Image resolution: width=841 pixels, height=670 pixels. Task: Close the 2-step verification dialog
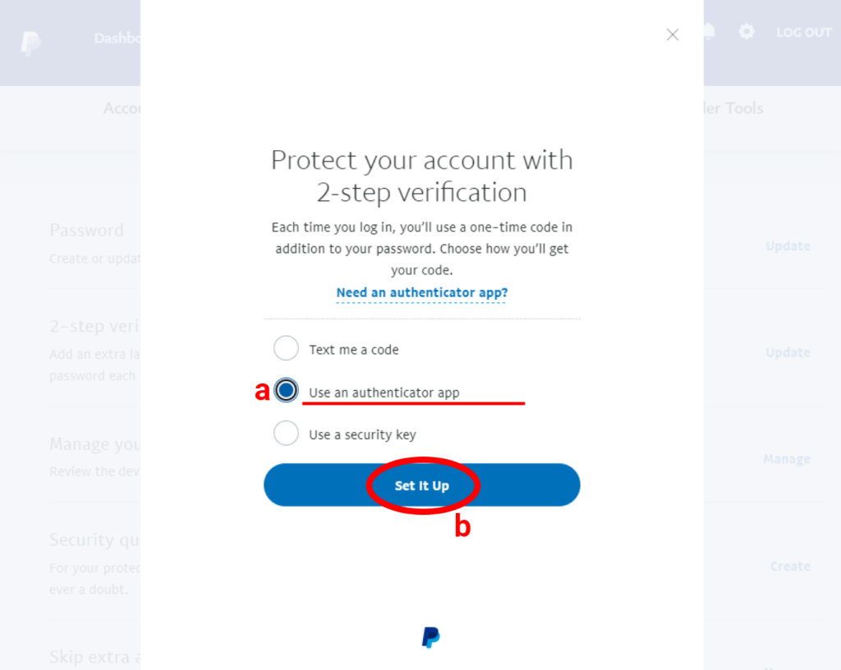(672, 34)
